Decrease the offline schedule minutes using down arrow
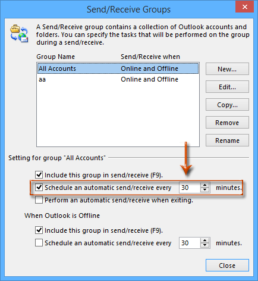Screen dimensions: 258x281 tap(205, 245)
